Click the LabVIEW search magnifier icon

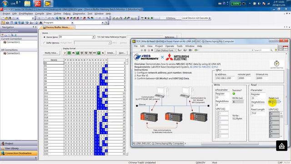(x=271, y=50)
